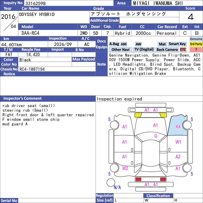Click the chassis number RC4-1007194
Viewport: 203px width, 203px height.
click(x=32, y=69)
